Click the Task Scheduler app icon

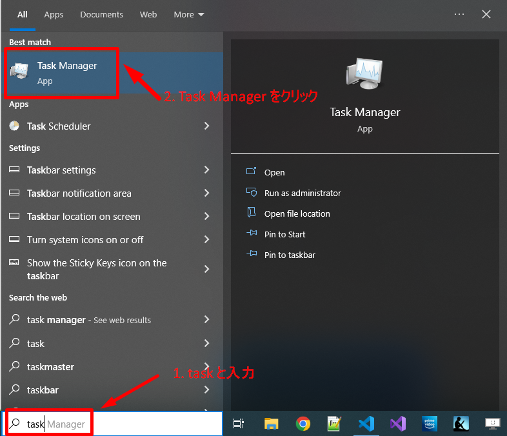[14, 126]
